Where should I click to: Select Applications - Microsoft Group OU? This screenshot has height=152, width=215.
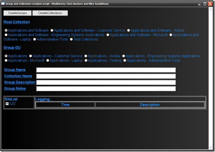tap(6, 60)
